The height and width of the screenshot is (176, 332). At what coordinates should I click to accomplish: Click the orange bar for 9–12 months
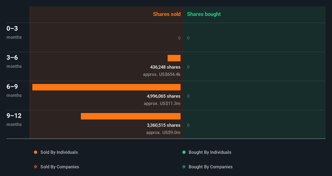click(x=131, y=116)
